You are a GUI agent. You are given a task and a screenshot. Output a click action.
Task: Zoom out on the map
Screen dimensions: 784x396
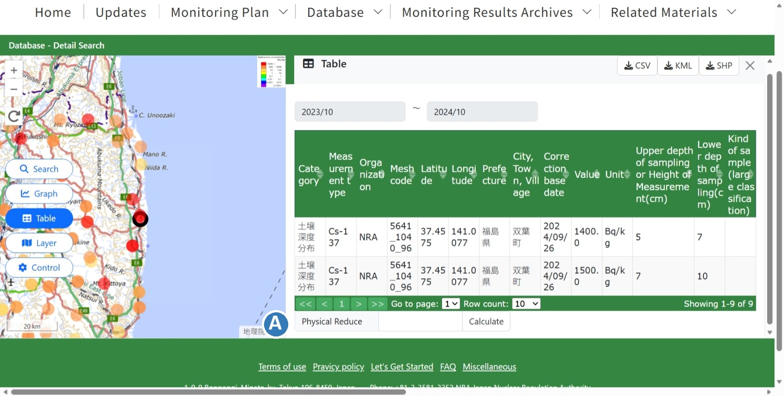point(14,89)
